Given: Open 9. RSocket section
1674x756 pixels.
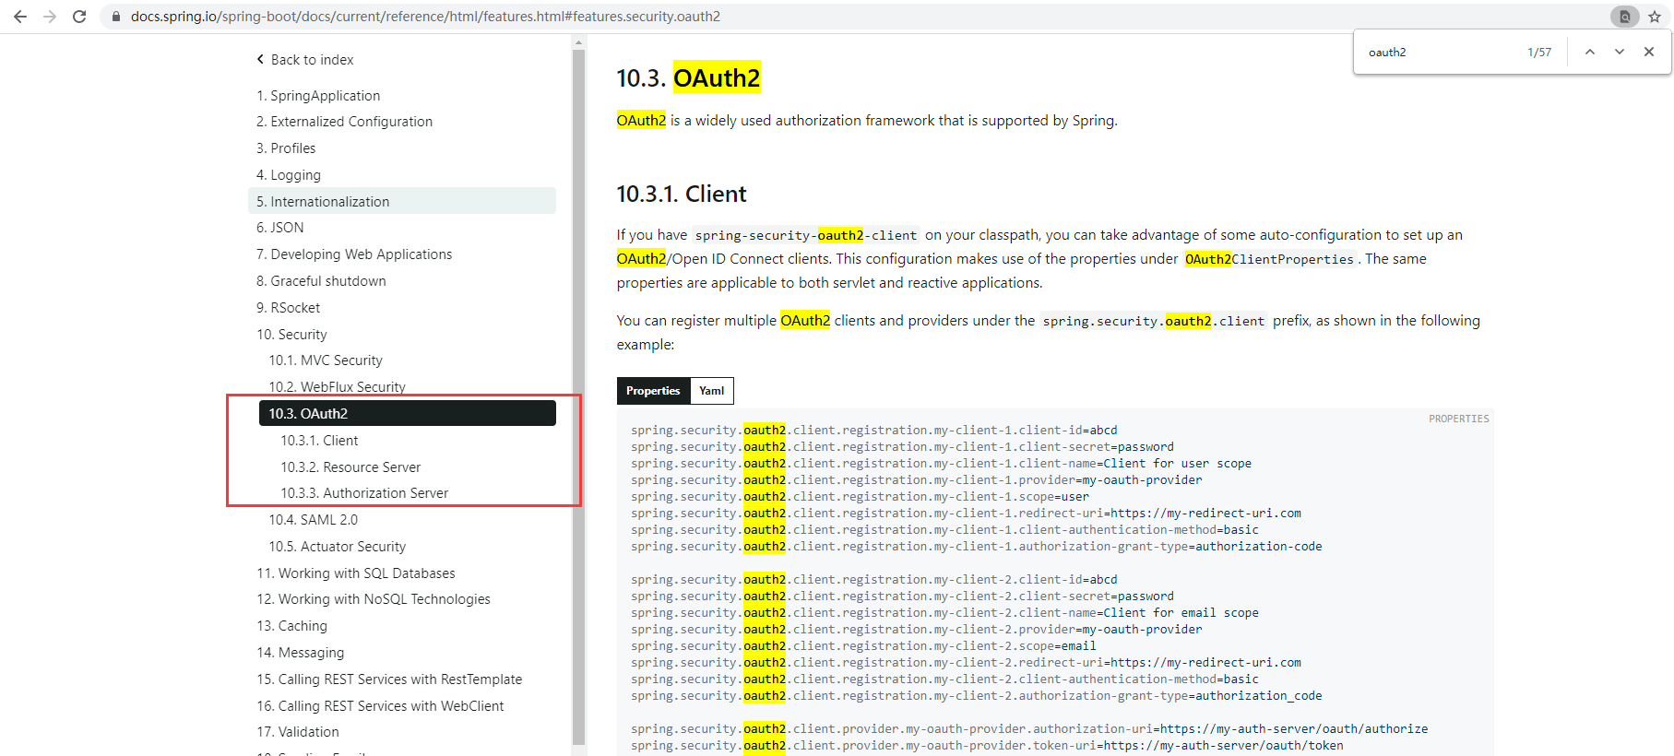Looking at the screenshot, I should 289,308.
